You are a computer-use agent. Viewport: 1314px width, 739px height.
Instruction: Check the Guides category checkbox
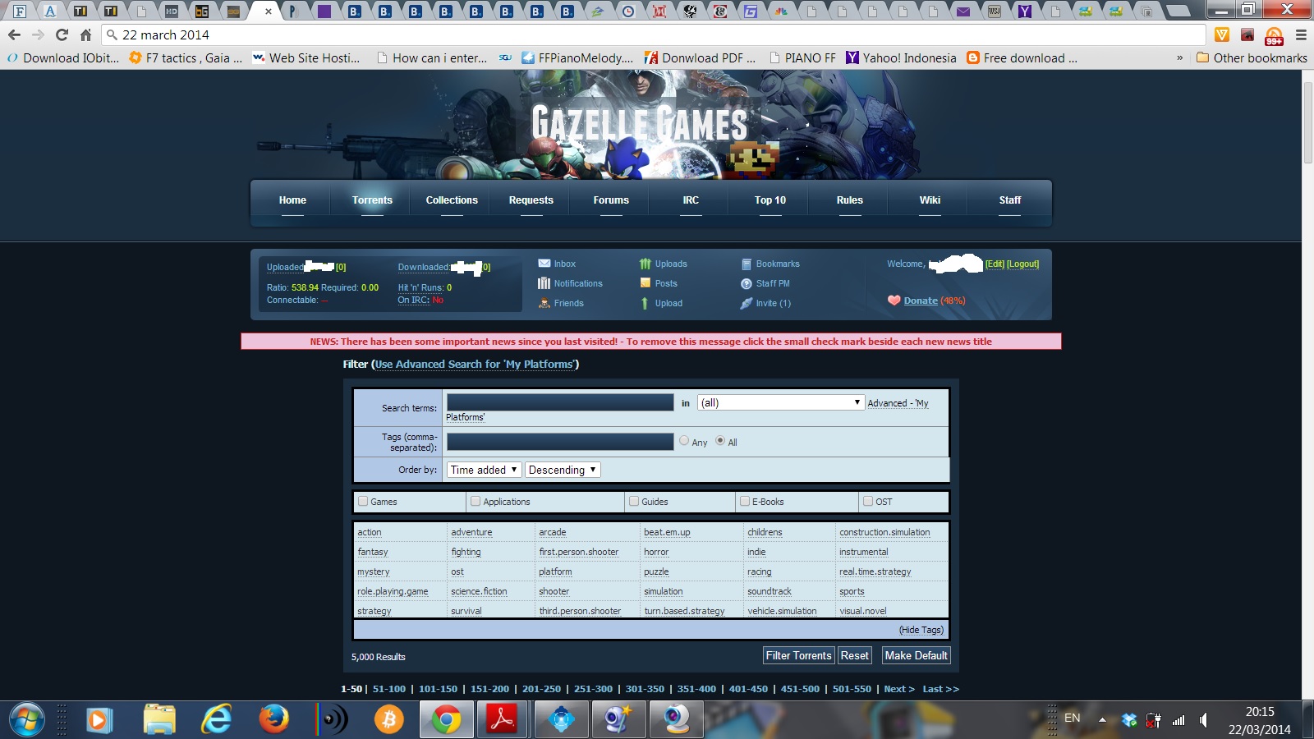[x=634, y=501]
